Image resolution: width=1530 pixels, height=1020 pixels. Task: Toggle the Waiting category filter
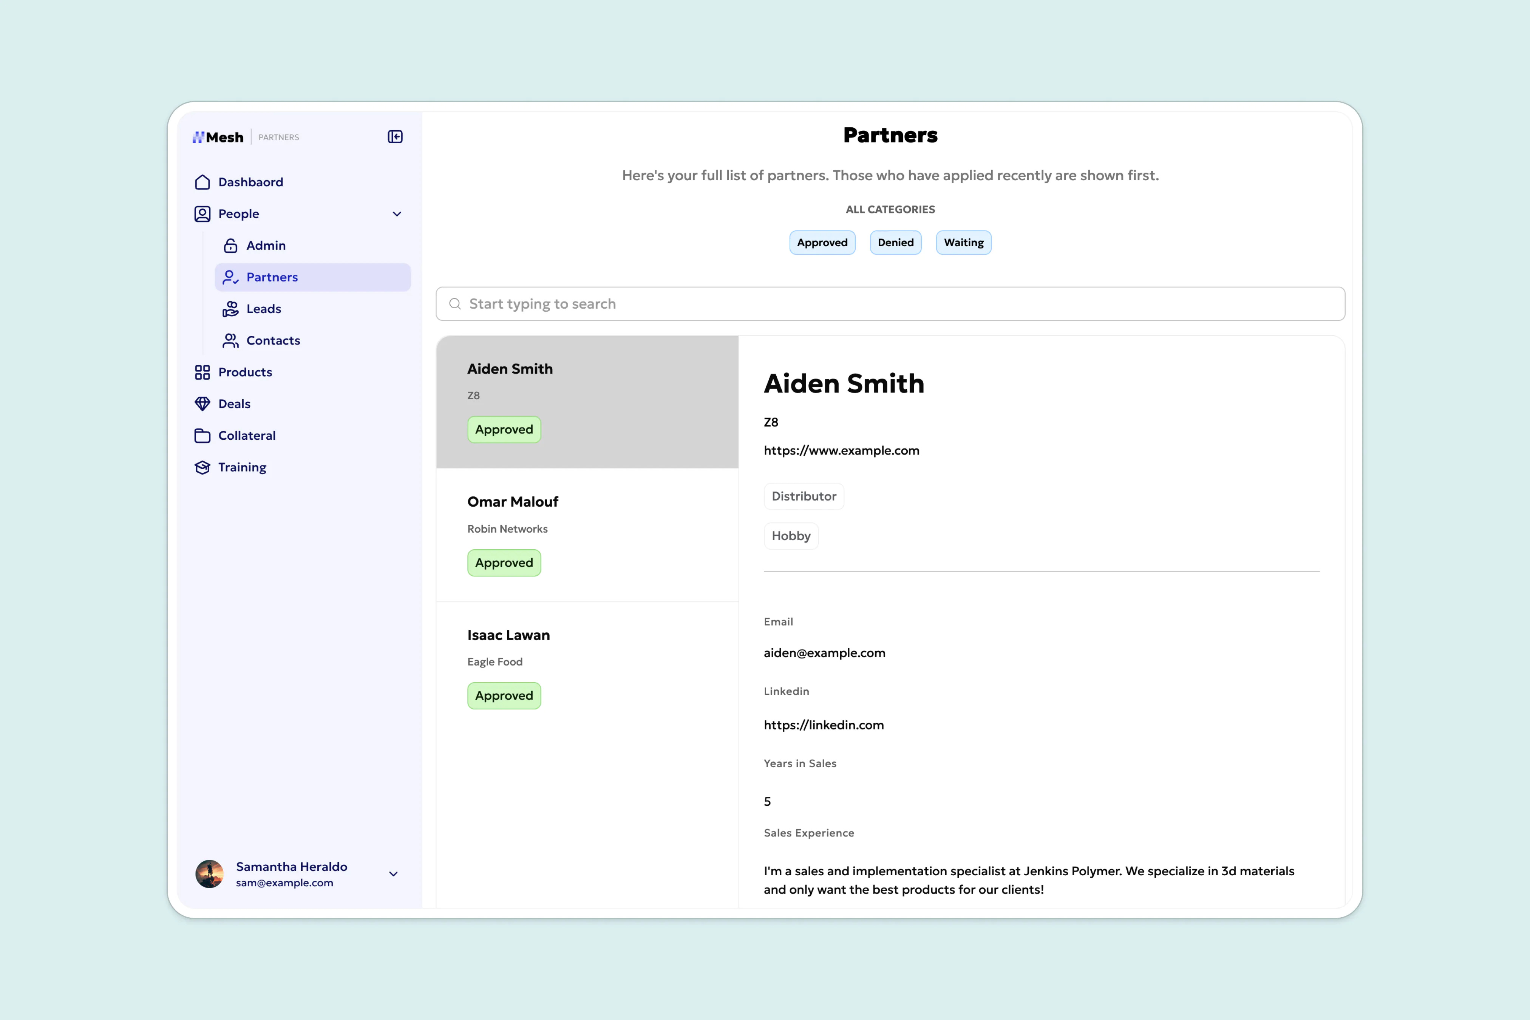[963, 243]
